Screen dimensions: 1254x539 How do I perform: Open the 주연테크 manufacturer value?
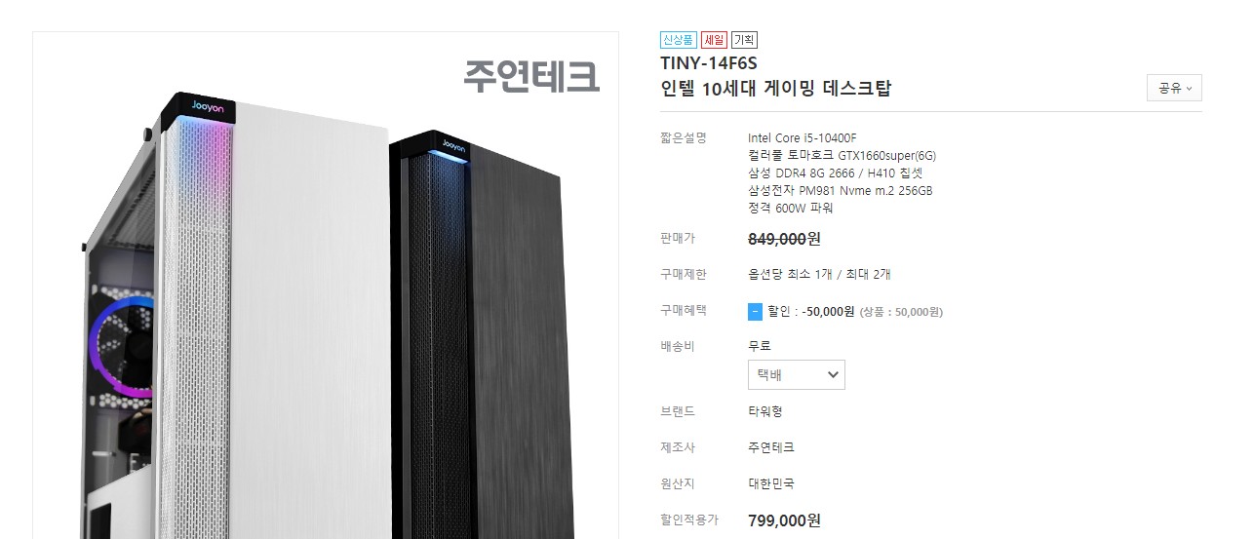click(x=771, y=447)
